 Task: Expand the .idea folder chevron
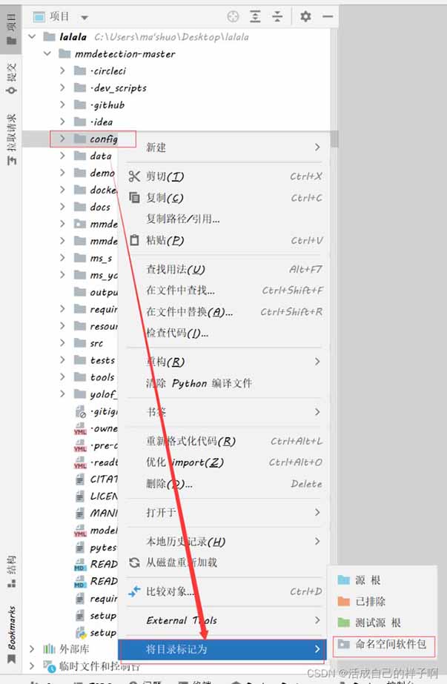(x=62, y=122)
